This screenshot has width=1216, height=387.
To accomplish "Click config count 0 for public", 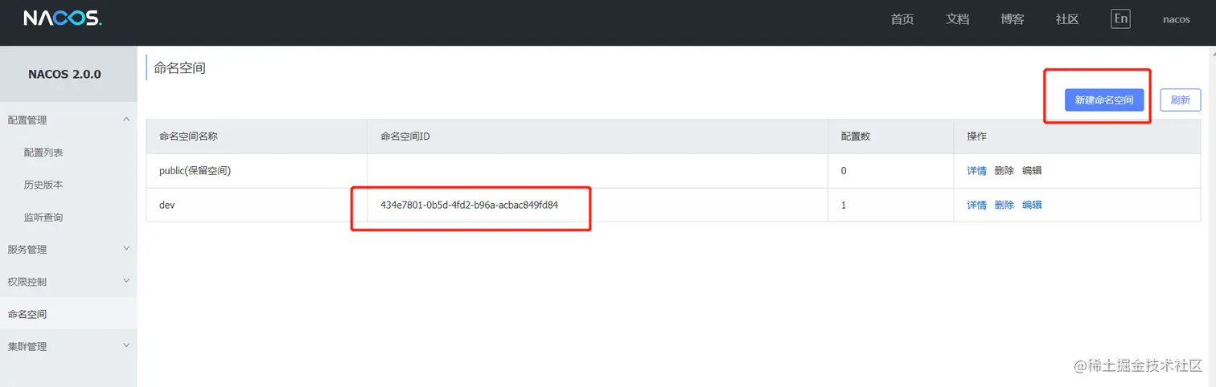I will pos(844,171).
